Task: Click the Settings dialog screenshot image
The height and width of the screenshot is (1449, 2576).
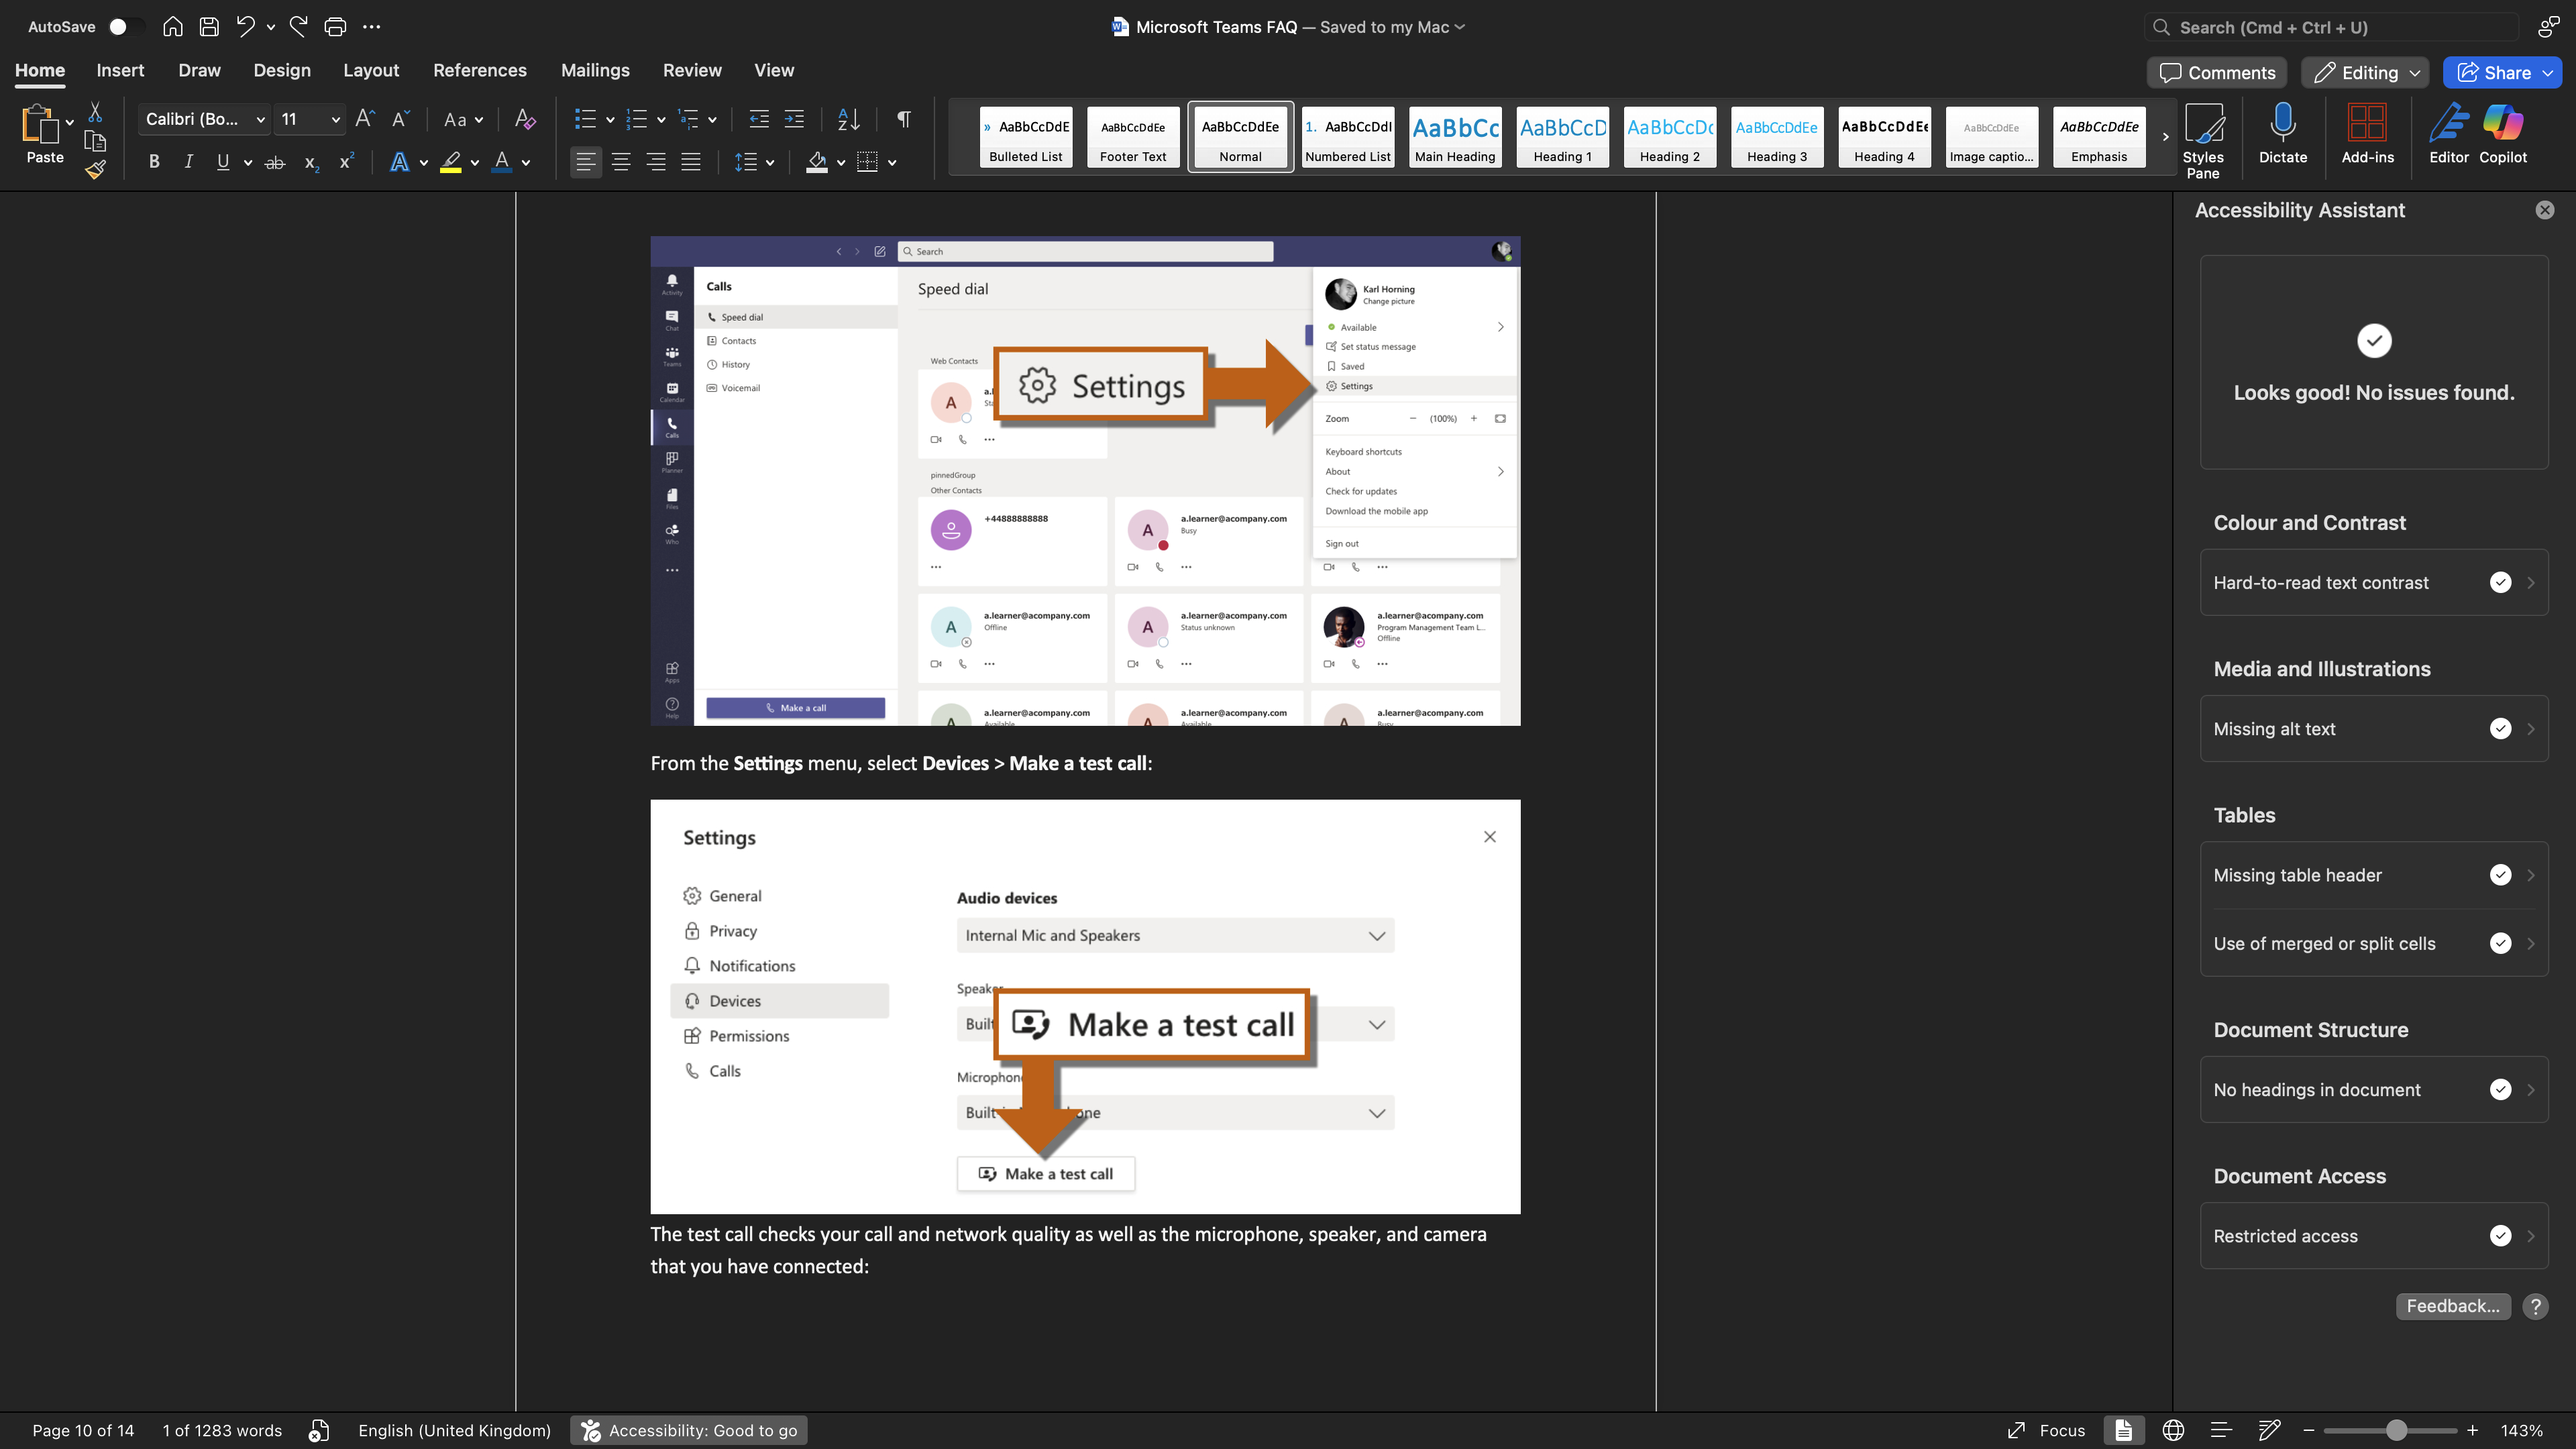Action: [1085, 1006]
